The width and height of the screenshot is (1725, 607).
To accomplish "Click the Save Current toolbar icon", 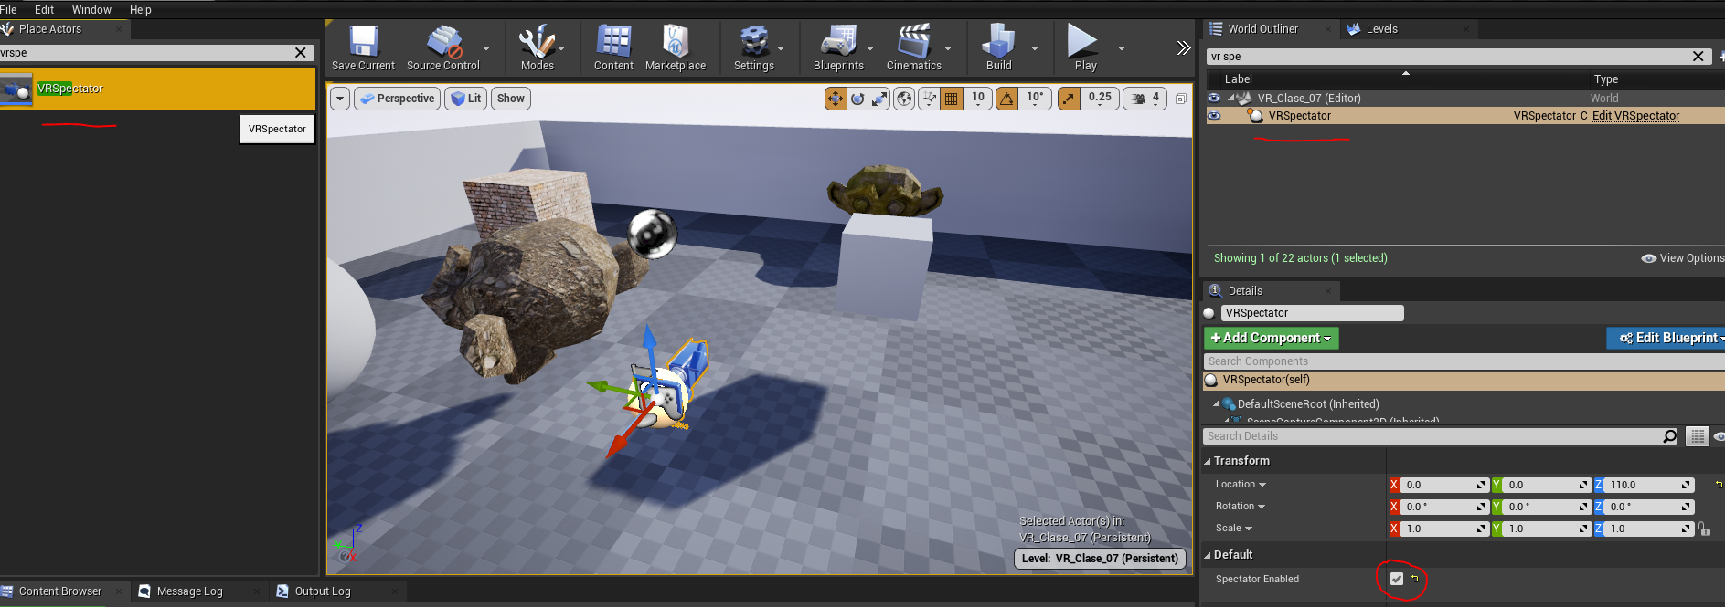I will click(x=363, y=47).
